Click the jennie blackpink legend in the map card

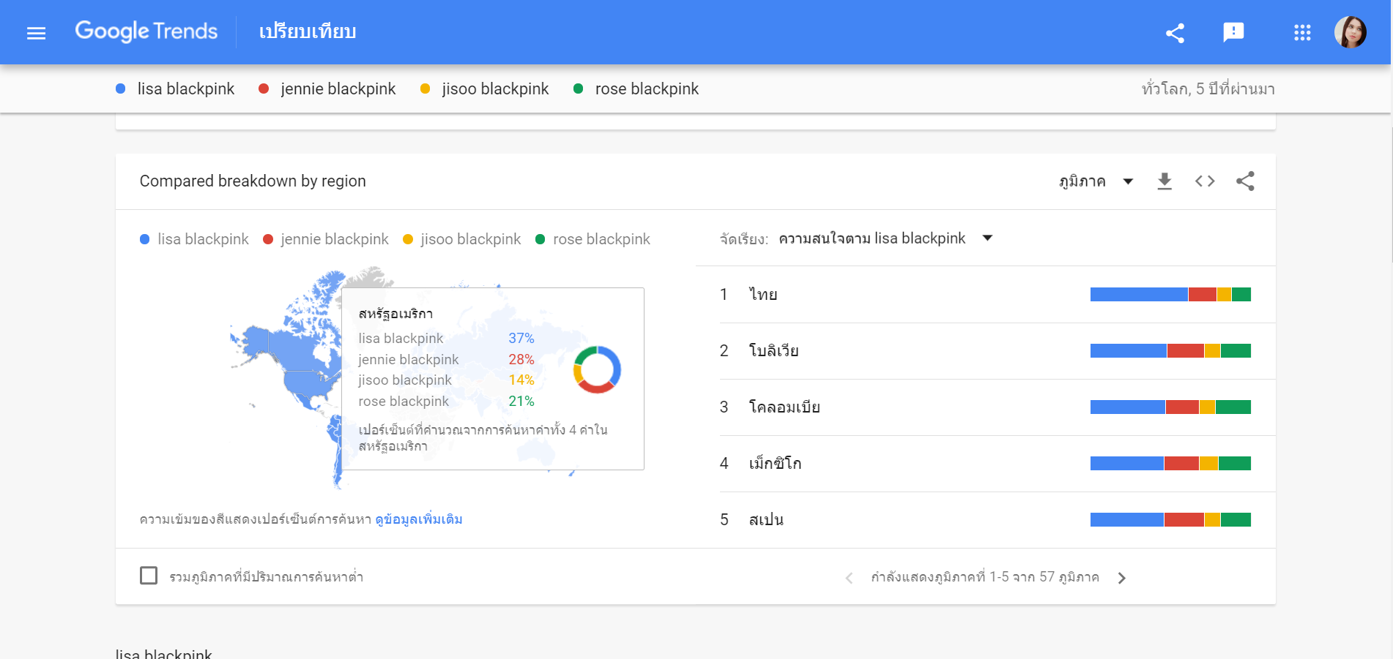click(x=326, y=239)
